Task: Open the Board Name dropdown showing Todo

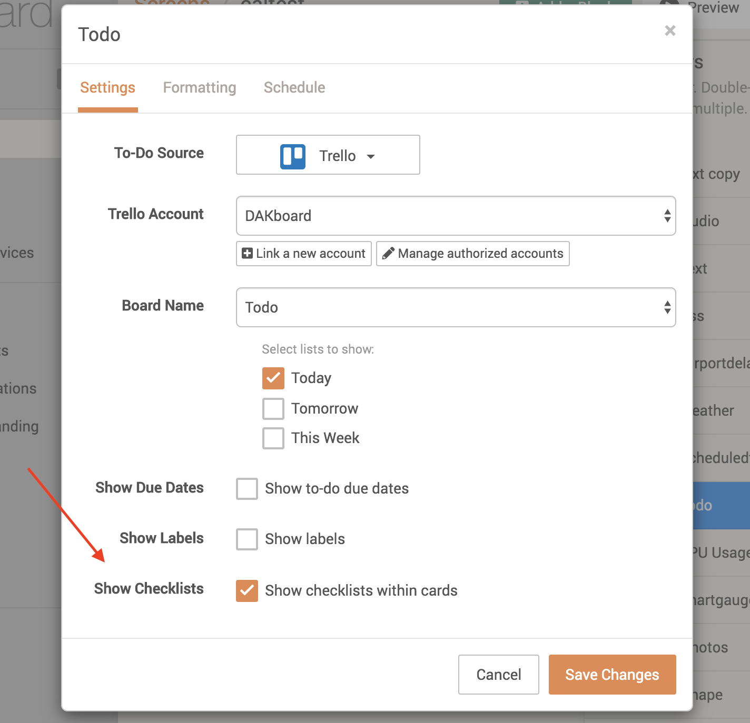Action: pyautogui.click(x=456, y=307)
